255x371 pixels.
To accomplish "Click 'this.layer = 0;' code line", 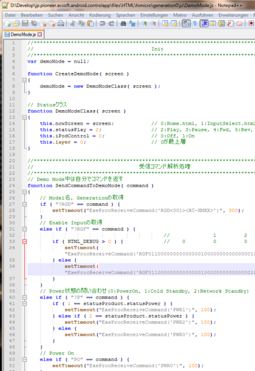I will click(x=63, y=142).
